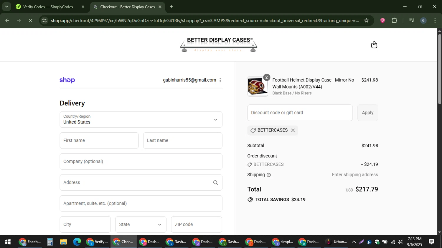The image size is (442, 248).
Task: Open the volume control in the tray
Action: 400,242
